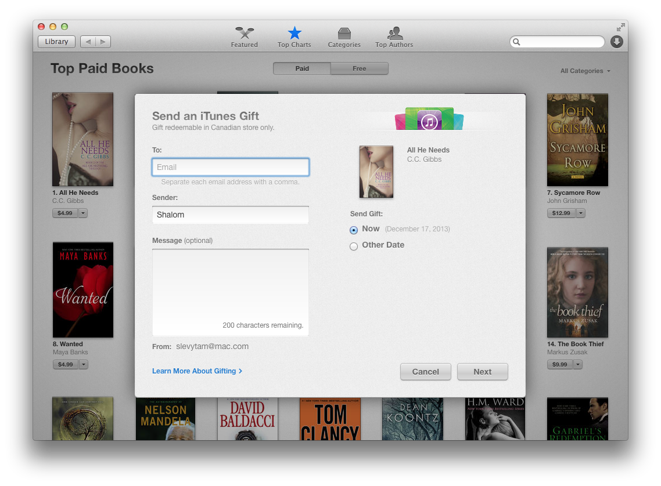Open the Gabriel's Redemption book cover
Viewport: 661px width, 486px height.
(x=577, y=419)
